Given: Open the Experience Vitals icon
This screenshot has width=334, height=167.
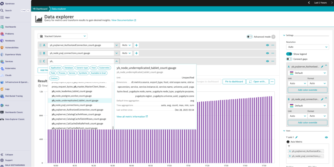Looking at the screenshot, I should 2,55.
